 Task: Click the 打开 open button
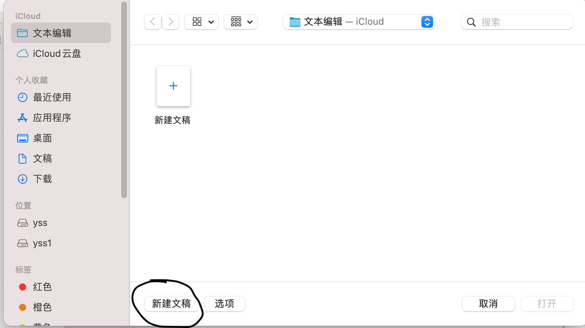pos(547,304)
